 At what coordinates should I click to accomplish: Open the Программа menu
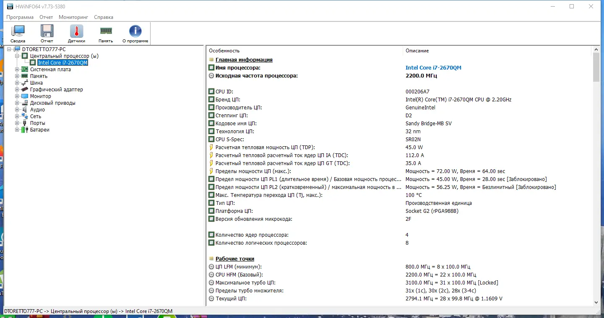click(x=20, y=17)
